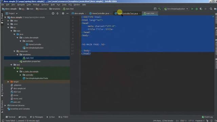Image resolution: width=217 pixels, height=122 pixels.
Task: Open Search Everywhere magnifier icon
Action: [211, 9]
